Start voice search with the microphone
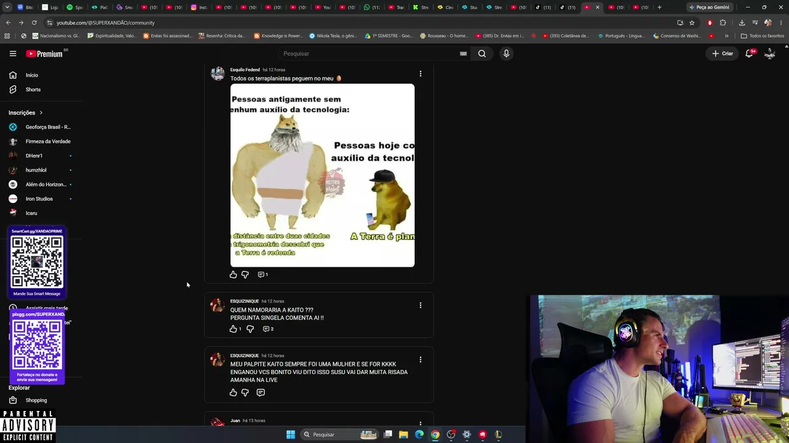This screenshot has width=789, height=443. point(506,54)
